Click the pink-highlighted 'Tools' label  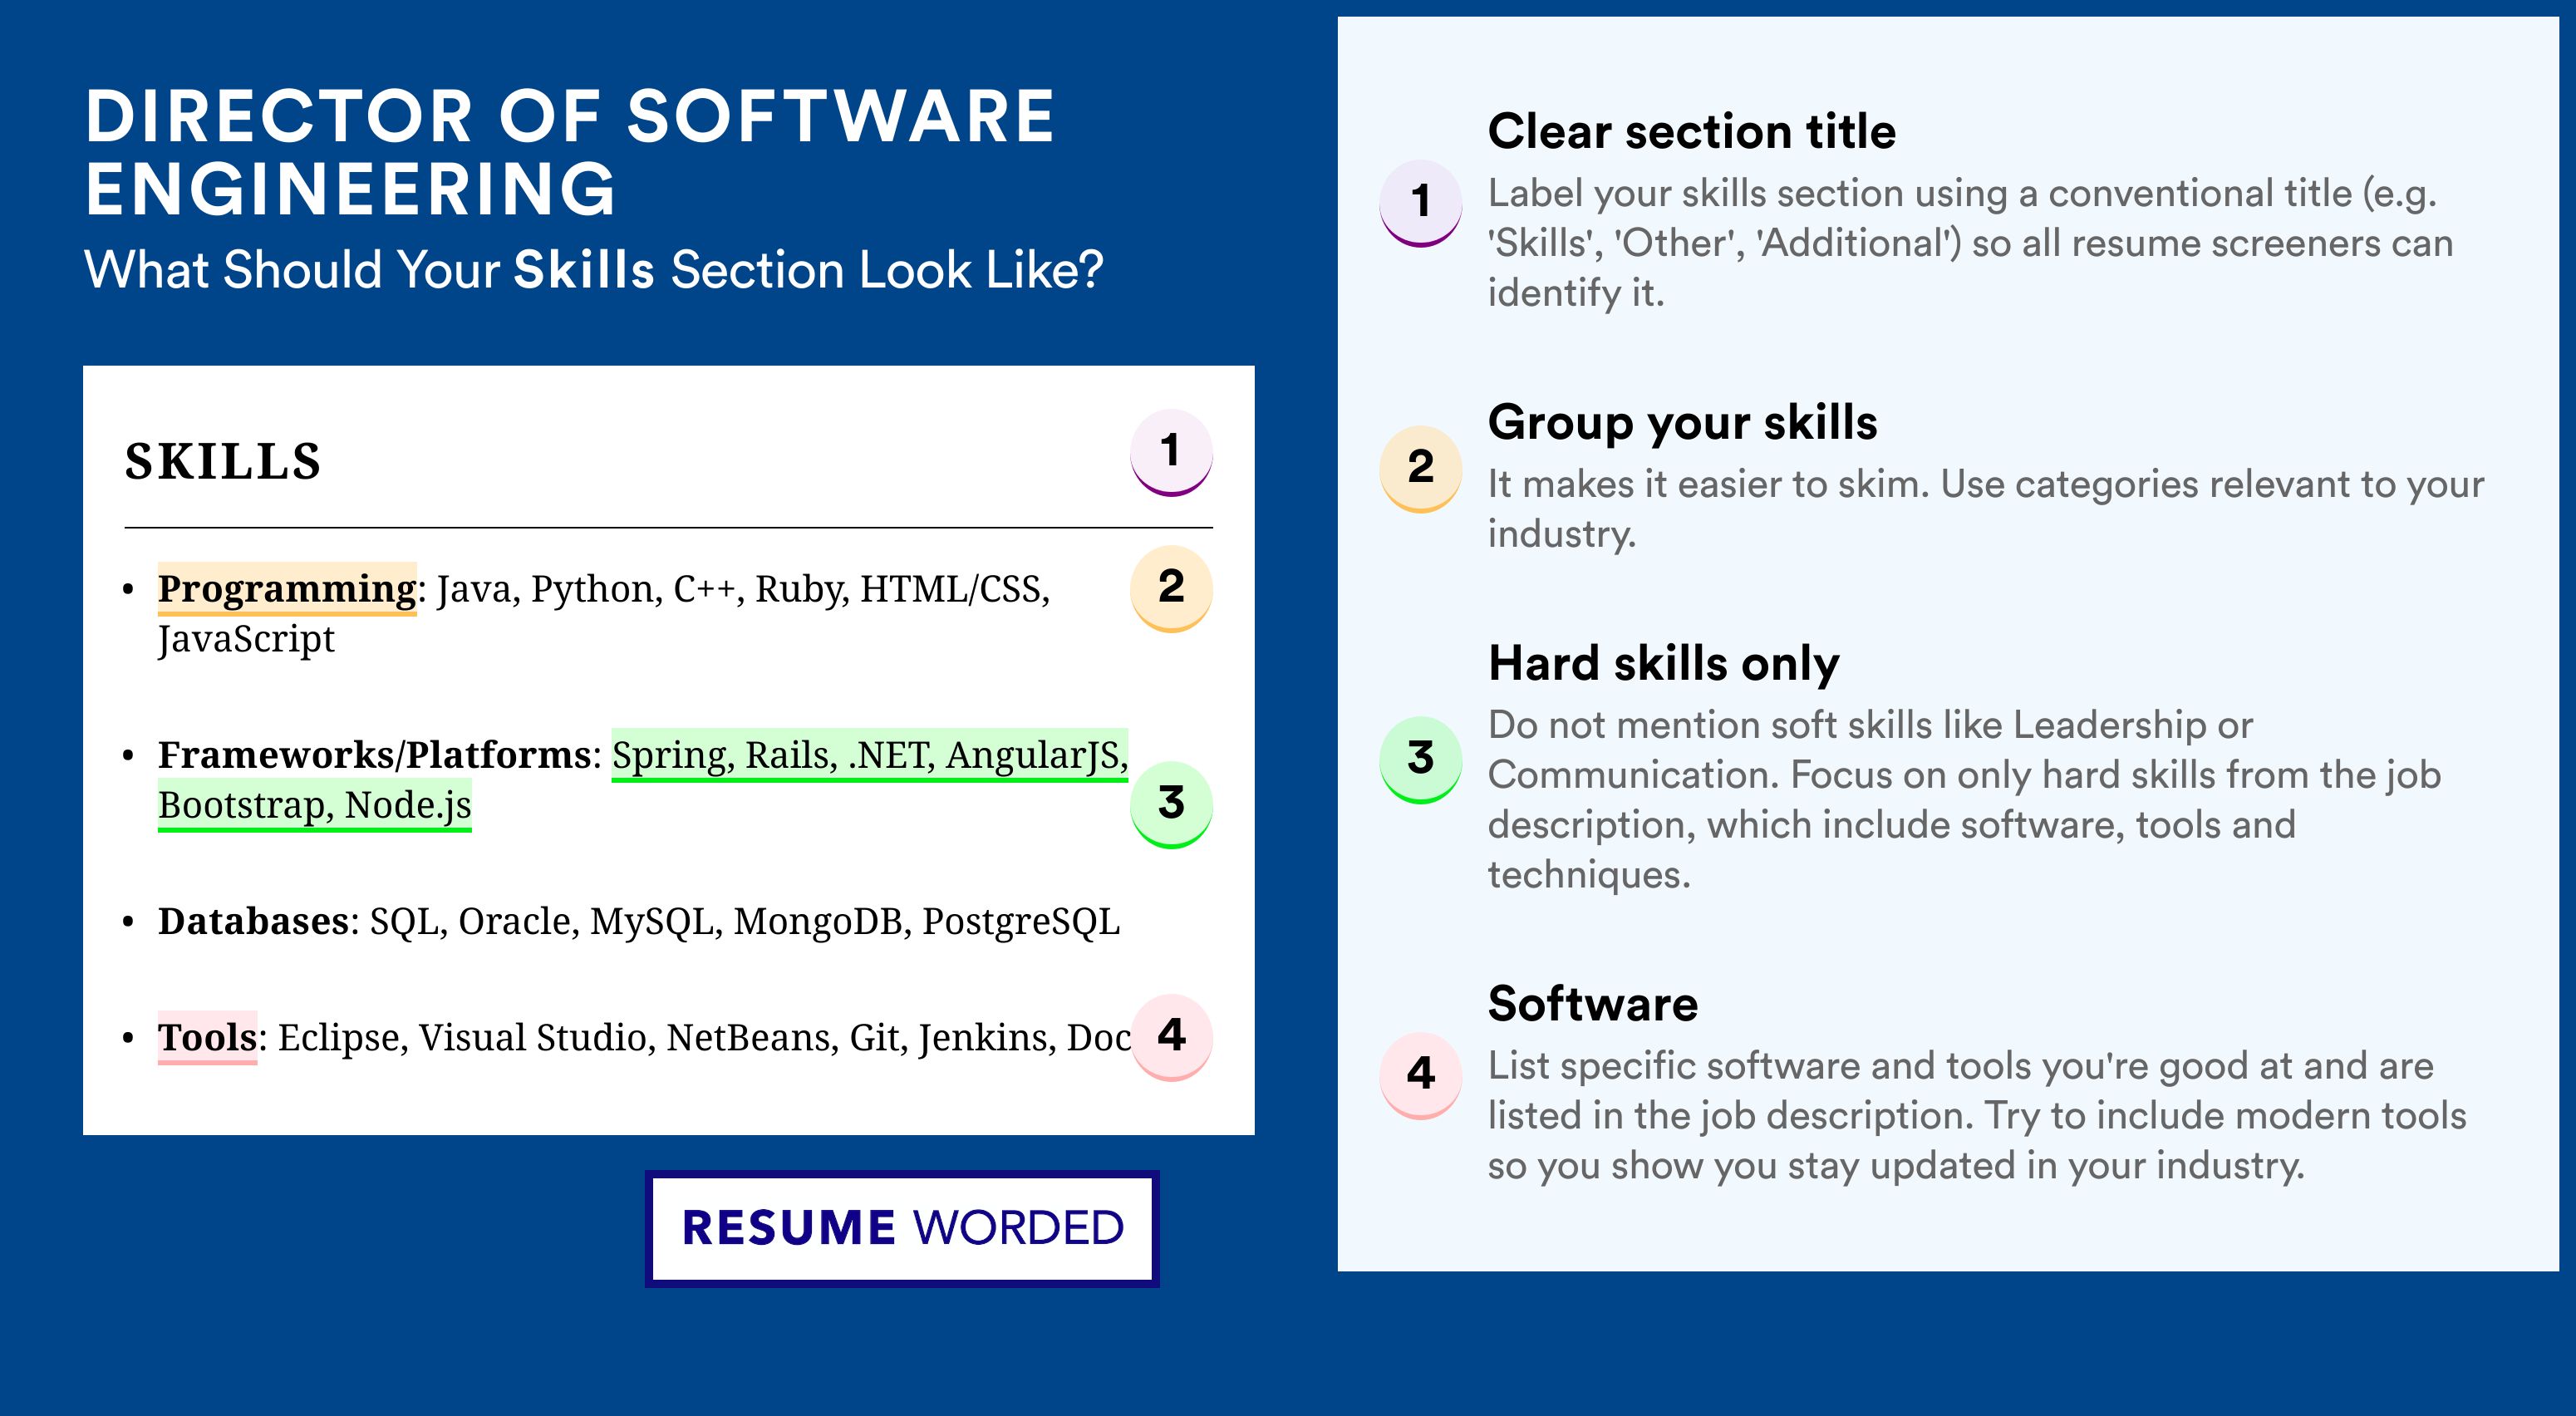[207, 1038]
